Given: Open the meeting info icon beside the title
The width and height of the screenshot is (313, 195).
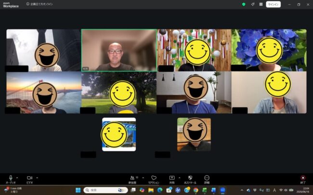Looking at the screenshot, I should (x=28, y=4).
